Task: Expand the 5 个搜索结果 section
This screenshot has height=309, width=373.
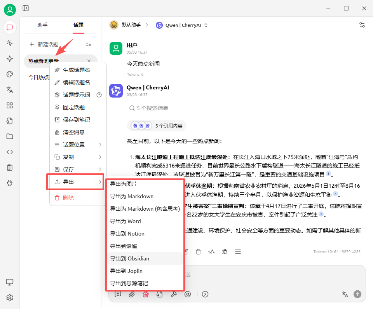Action: [x=149, y=108]
